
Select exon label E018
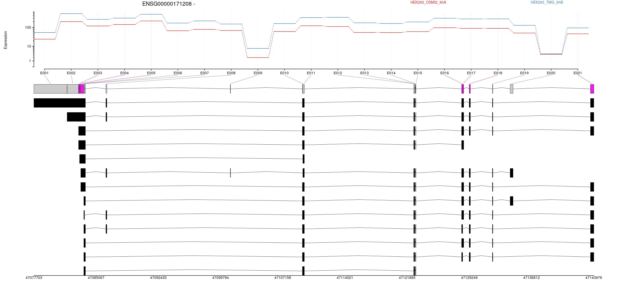tap(498, 73)
